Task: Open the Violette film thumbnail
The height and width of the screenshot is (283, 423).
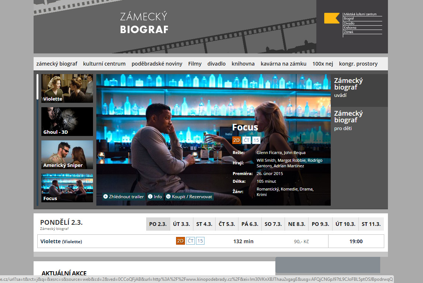Action: tap(67, 88)
